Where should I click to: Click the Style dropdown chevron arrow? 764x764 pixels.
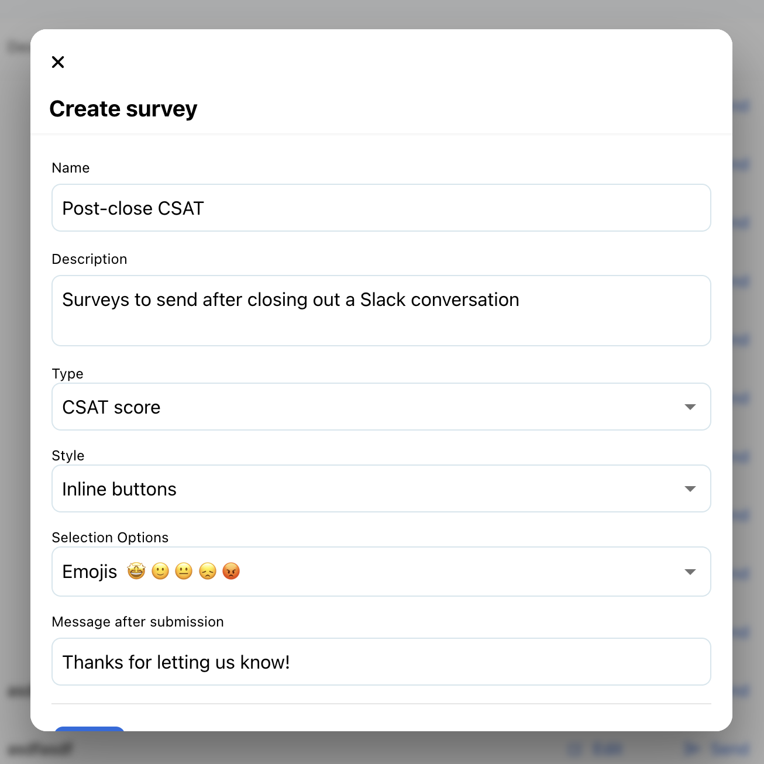tap(690, 488)
